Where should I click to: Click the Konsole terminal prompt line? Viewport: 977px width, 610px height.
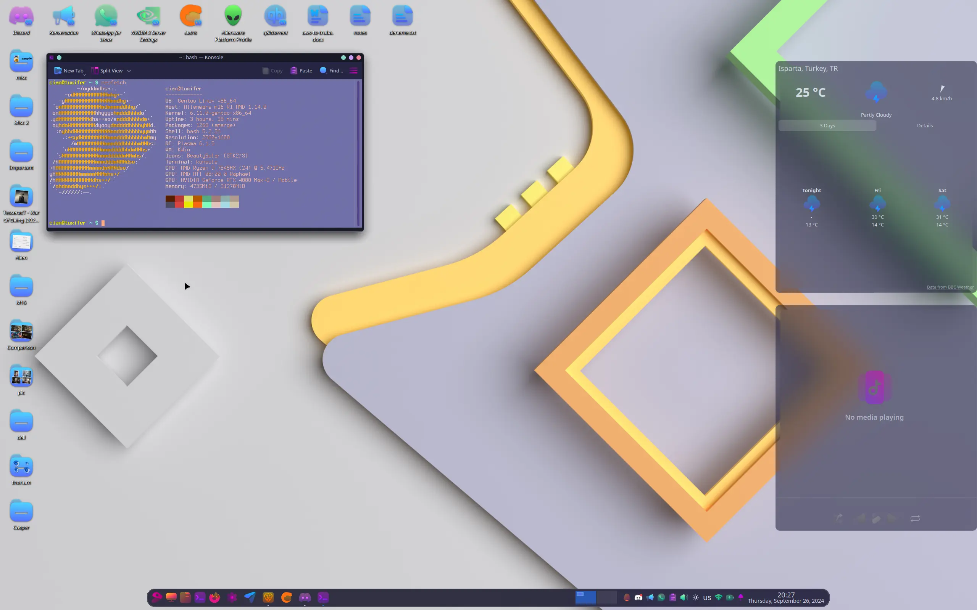[x=77, y=223]
